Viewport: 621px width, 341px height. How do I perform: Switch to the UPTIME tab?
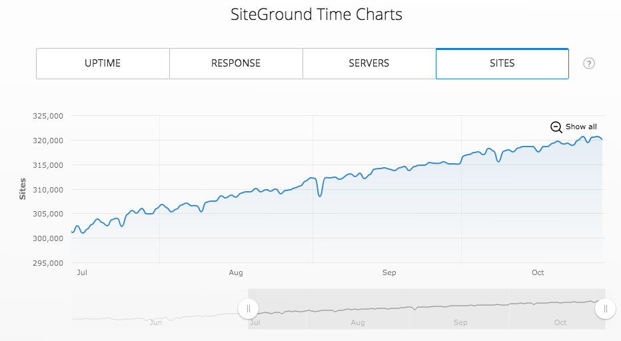tap(103, 63)
